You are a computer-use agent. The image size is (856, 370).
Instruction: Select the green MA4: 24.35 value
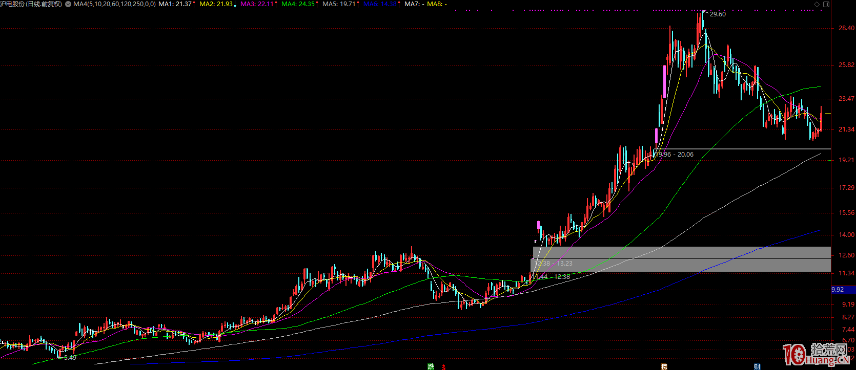tap(298, 4)
